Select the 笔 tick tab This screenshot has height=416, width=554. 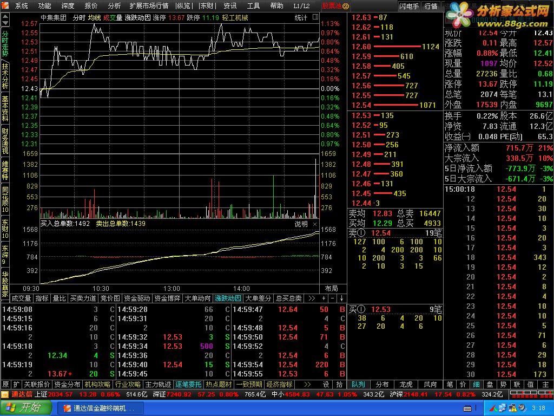click(x=450, y=385)
